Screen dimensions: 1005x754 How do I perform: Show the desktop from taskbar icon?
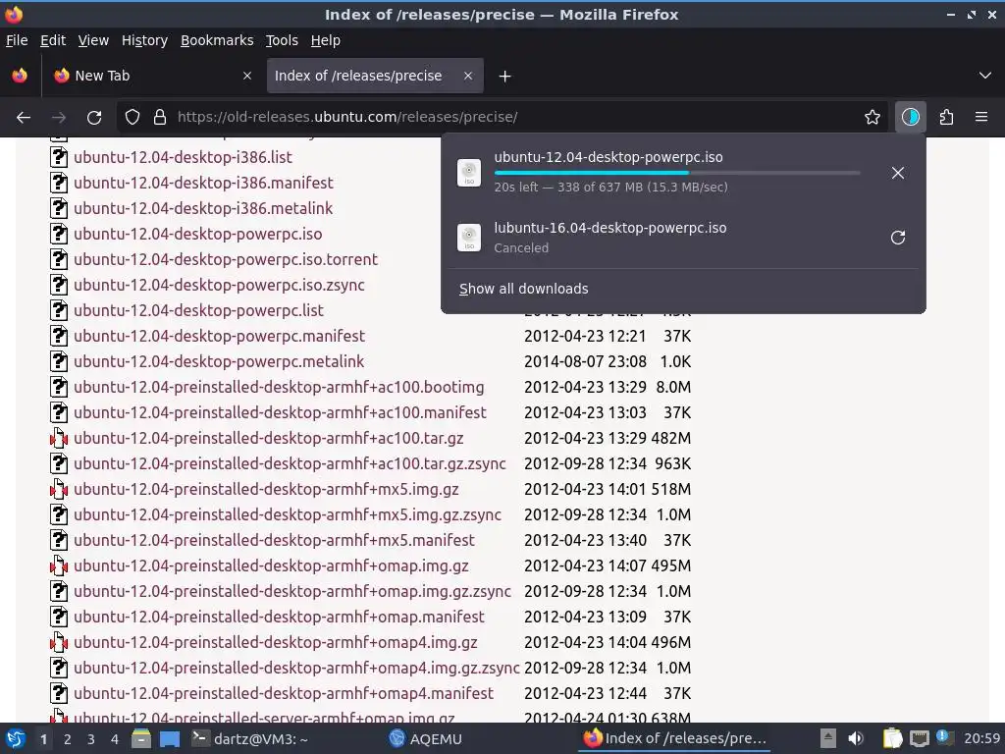point(170,738)
